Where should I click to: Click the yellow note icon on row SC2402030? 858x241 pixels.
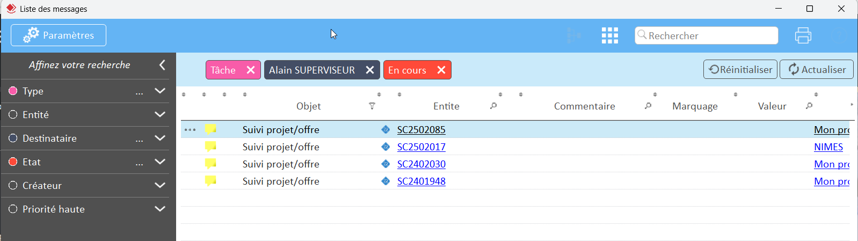tap(210, 164)
